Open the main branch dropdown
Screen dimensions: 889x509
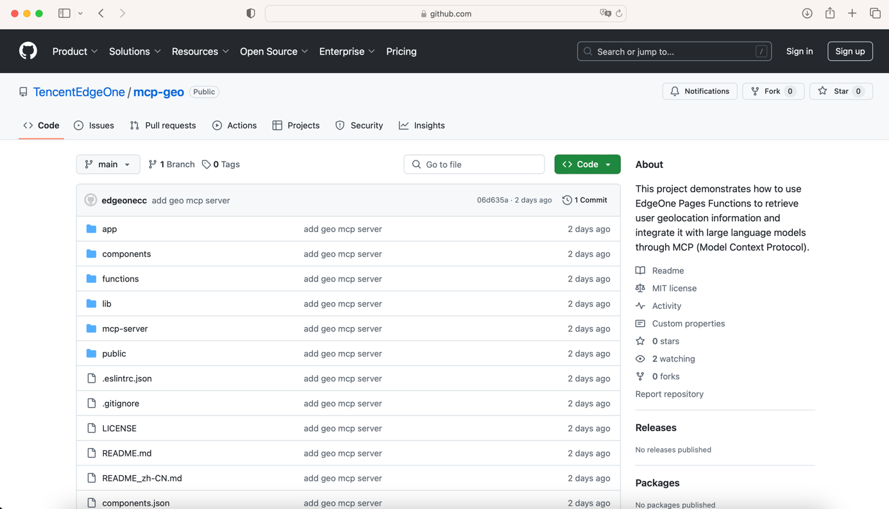[108, 164]
